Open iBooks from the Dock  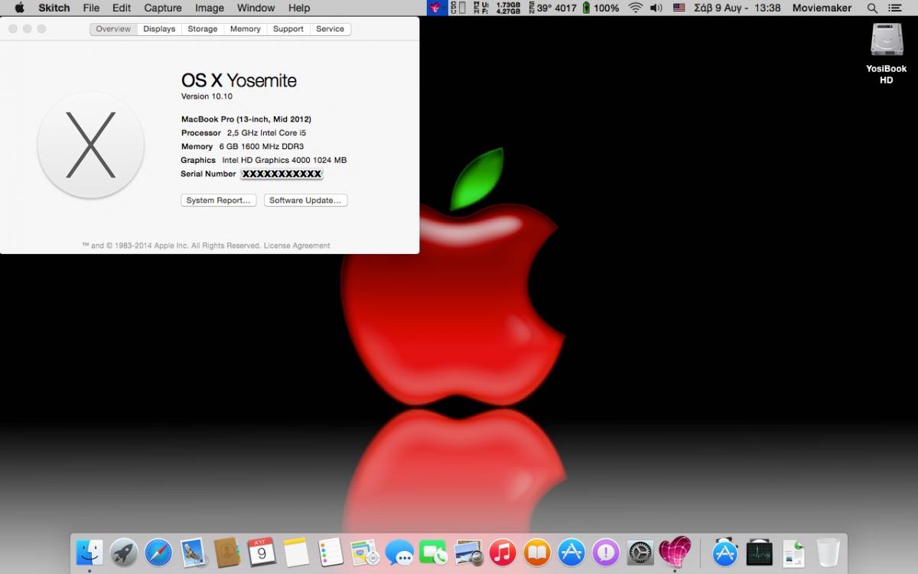pos(537,552)
